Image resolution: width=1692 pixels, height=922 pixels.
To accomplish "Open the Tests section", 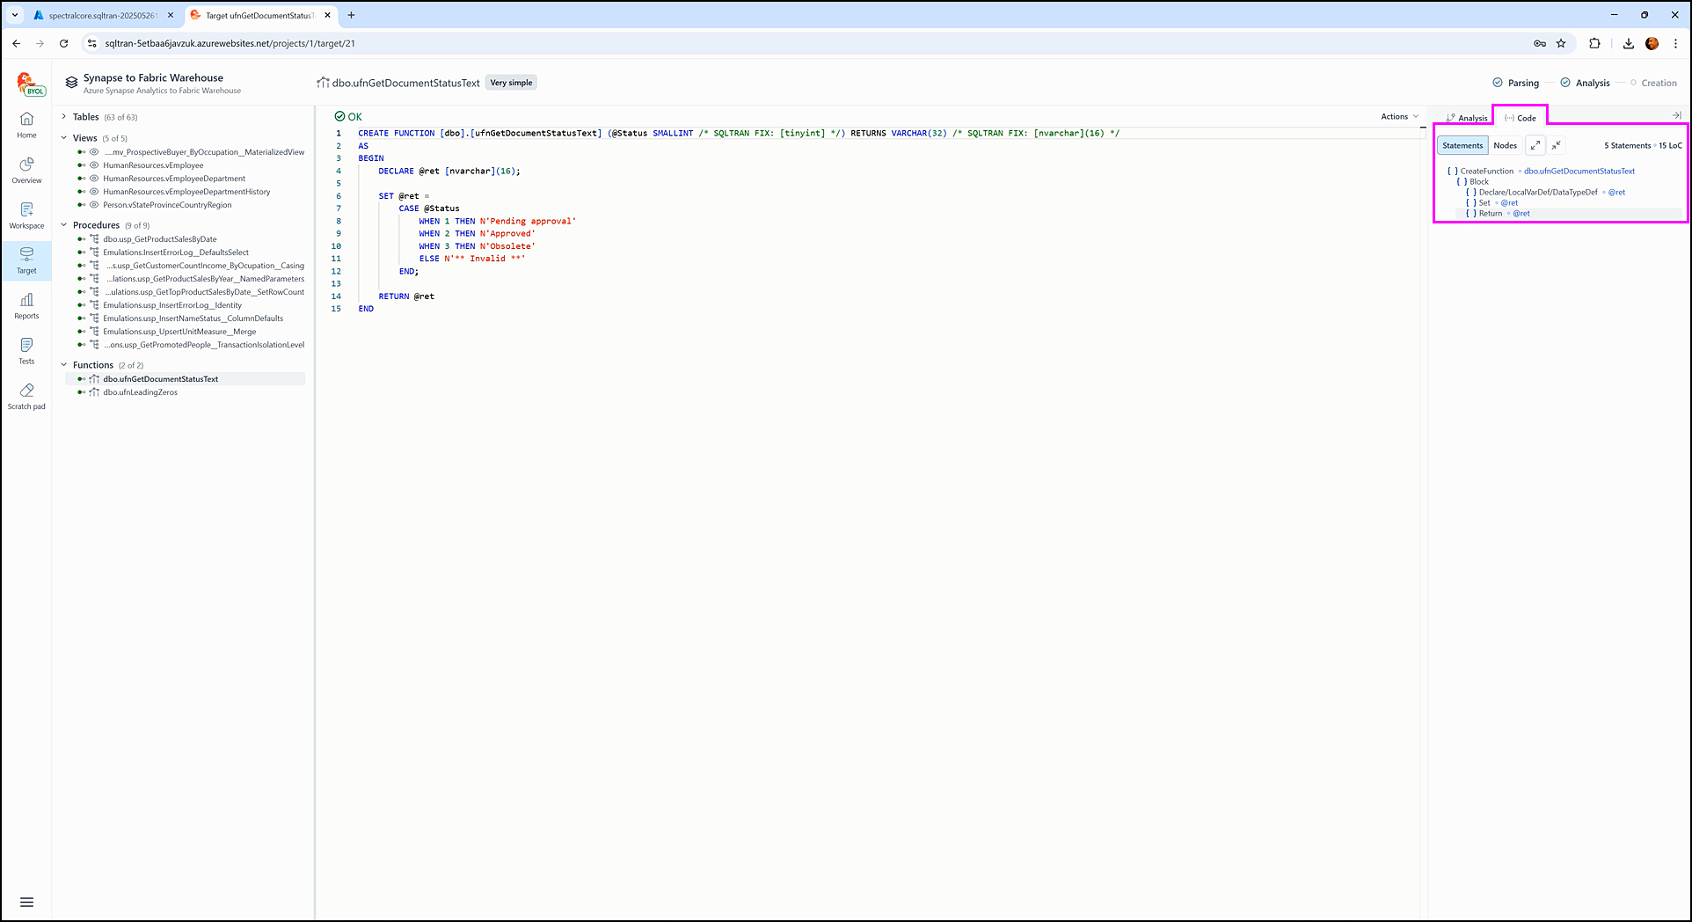I will (26, 350).
